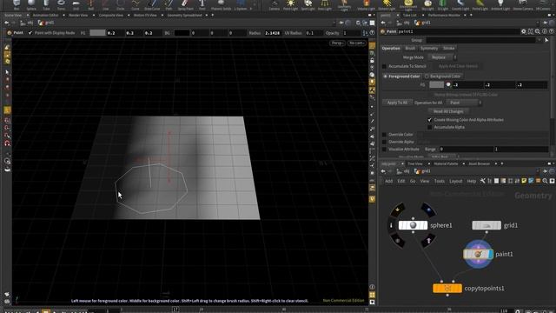Click the info ring button on sphere1
The image size is (556, 313).
point(391,225)
